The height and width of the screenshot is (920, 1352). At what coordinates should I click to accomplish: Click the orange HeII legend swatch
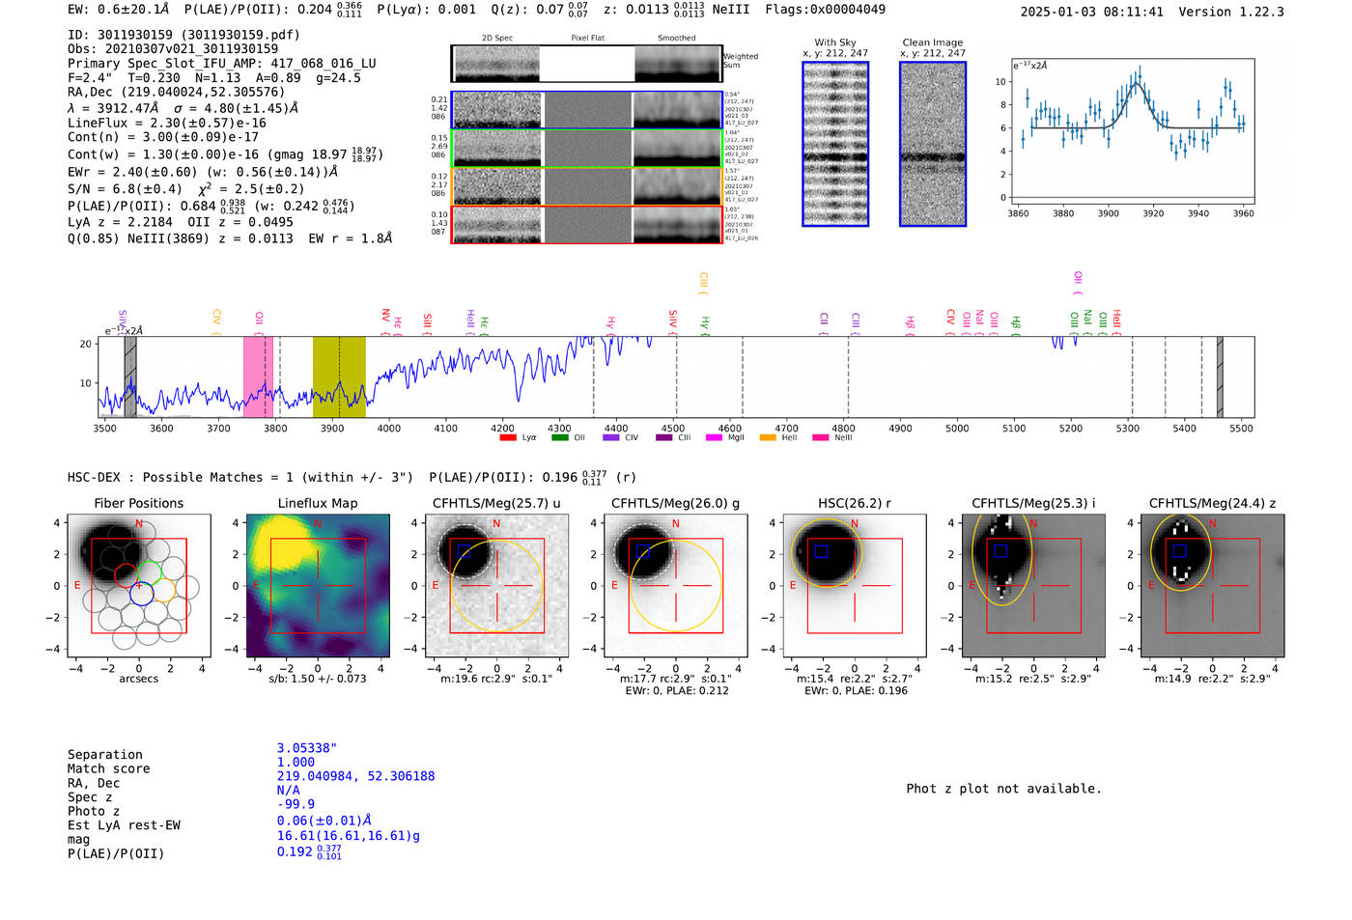(769, 437)
